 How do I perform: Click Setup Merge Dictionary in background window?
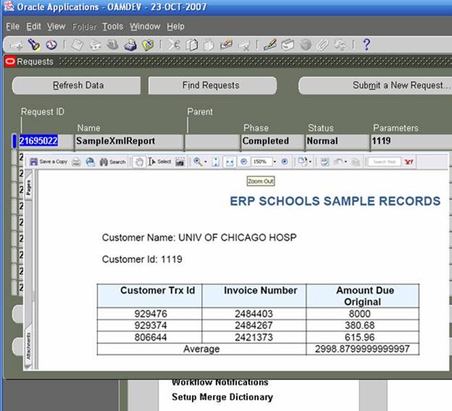click(x=223, y=397)
